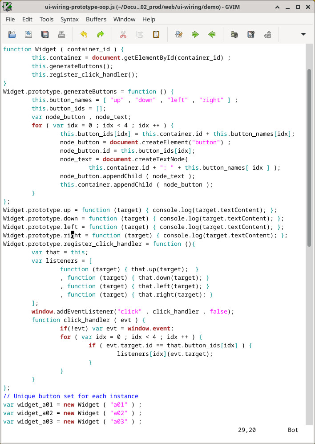315x444 pixels.
Task: Click the Save All files icon
Action: 45,34
